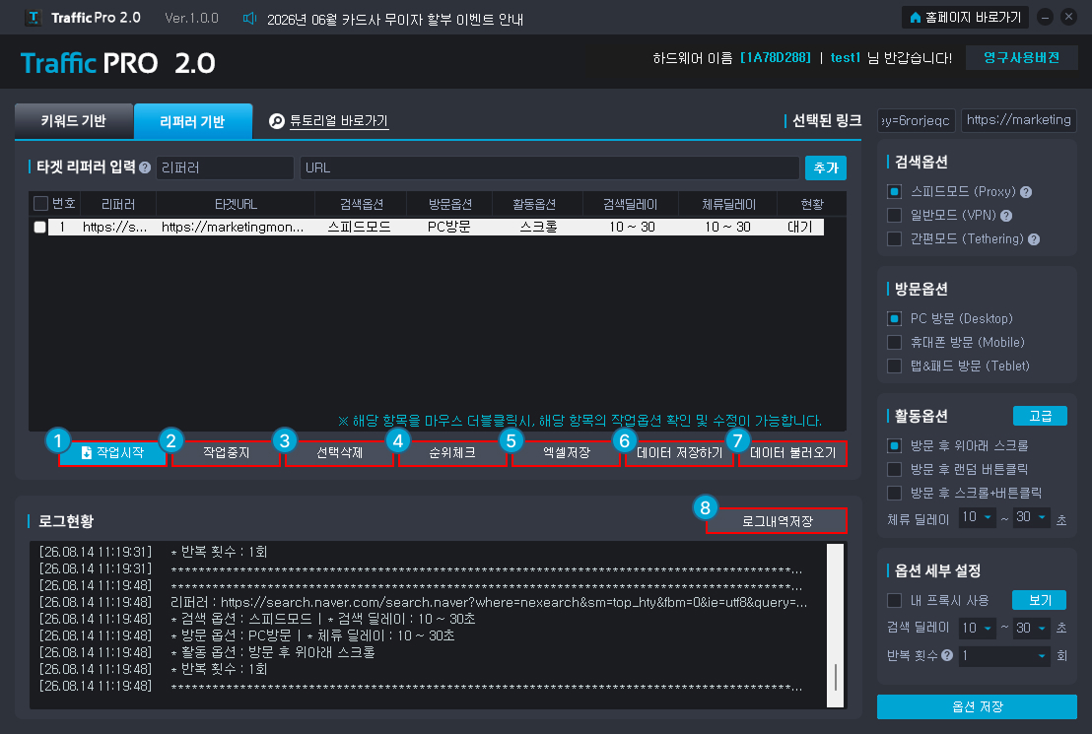Click 작업중지 button
1092x734 pixels.
pyautogui.click(x=227, y=452)
